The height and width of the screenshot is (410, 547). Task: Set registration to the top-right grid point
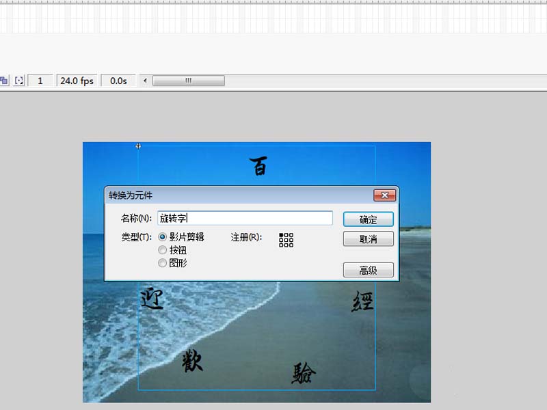click(291, 235)
